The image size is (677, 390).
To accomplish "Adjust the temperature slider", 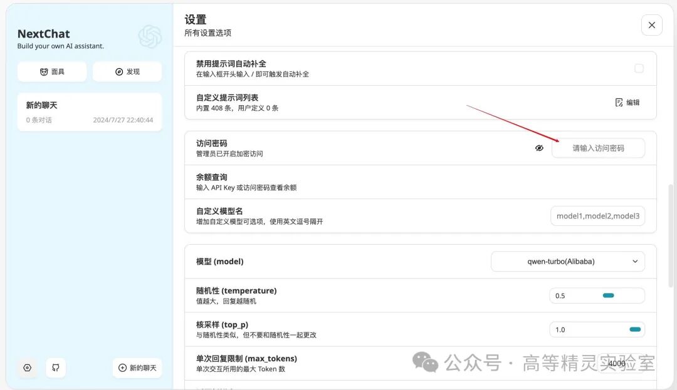I will 608,295.
